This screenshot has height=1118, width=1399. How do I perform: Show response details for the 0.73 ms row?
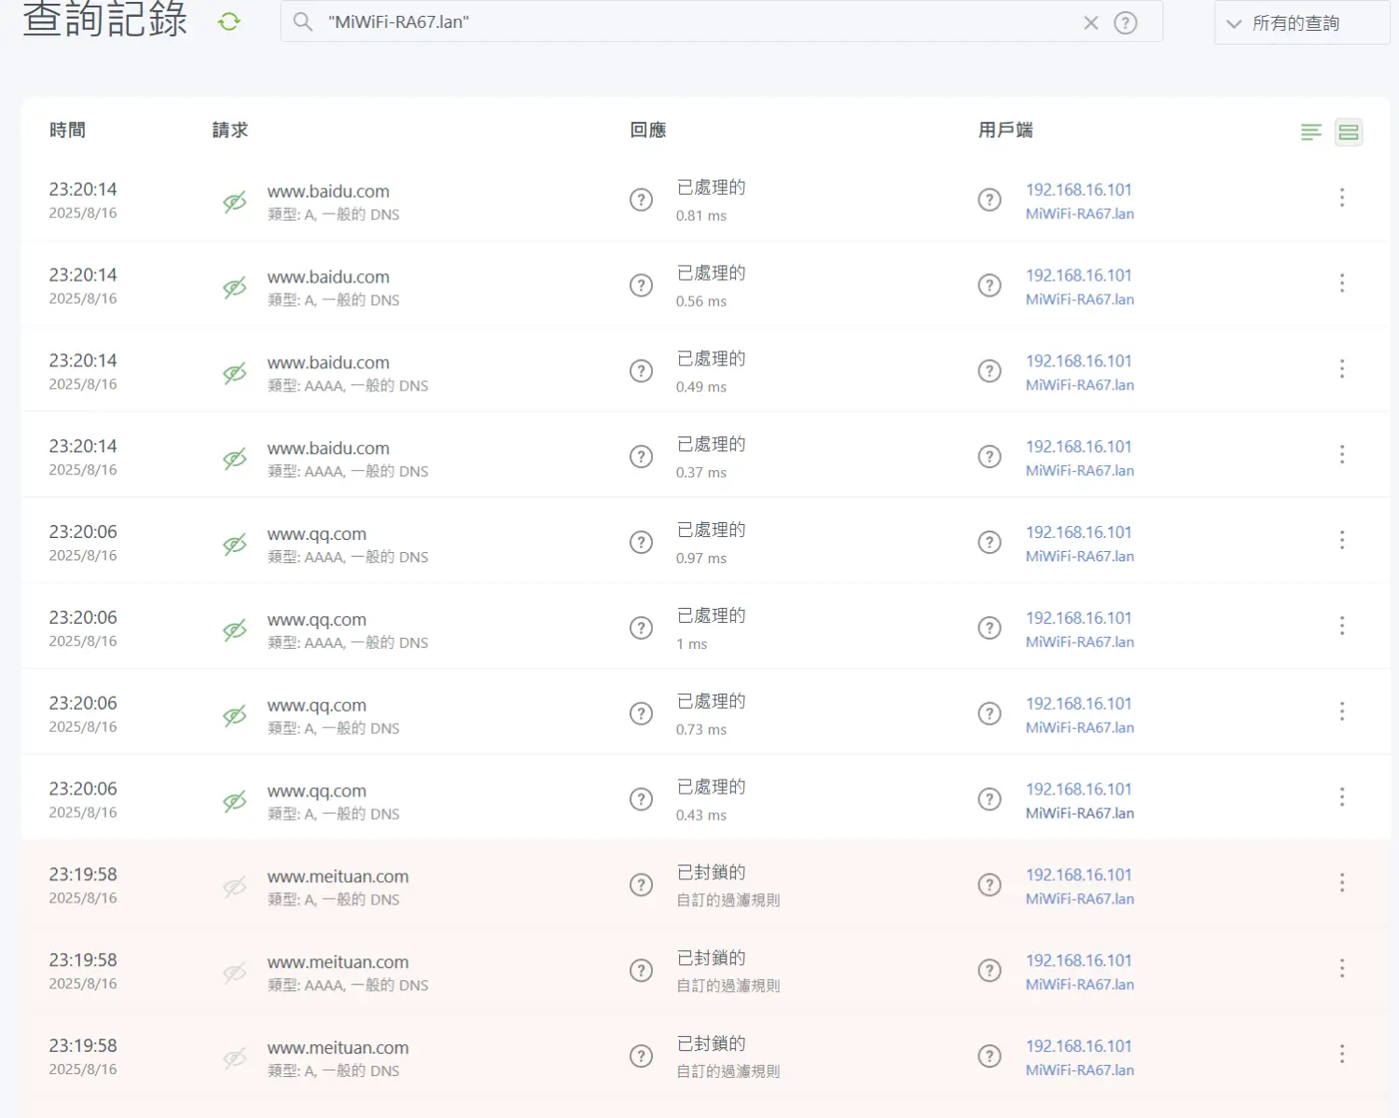tap(641, 713)
